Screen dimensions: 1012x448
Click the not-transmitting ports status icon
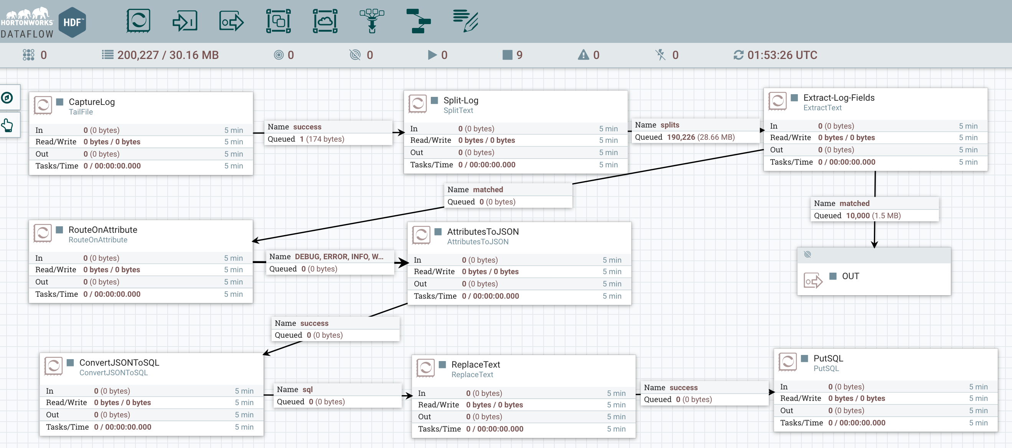click(355, 55)
